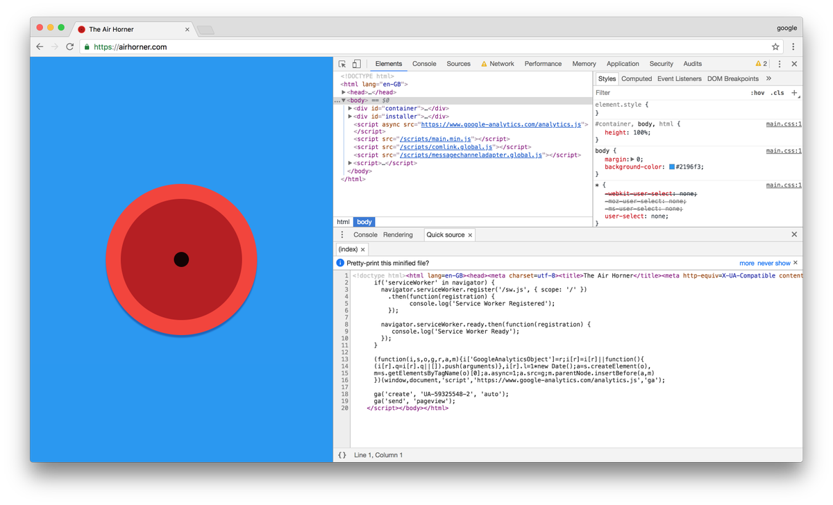Show more Styles sidebar tabs chevron
Viewport: 833px width, 505px height.
[x=768, y=78]
